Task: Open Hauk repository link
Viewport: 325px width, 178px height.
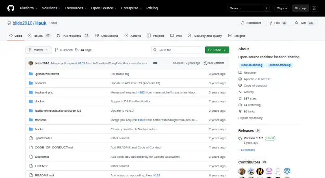Action: (x=41, y=23)
